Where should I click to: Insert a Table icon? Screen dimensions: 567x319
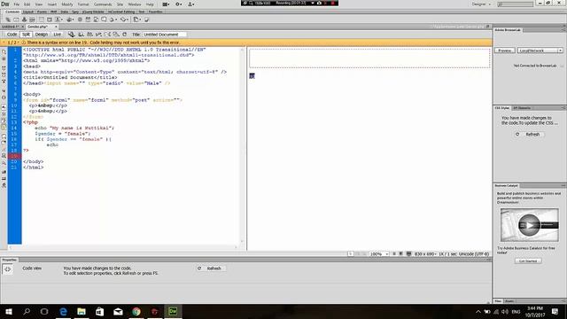pos(42,19)
